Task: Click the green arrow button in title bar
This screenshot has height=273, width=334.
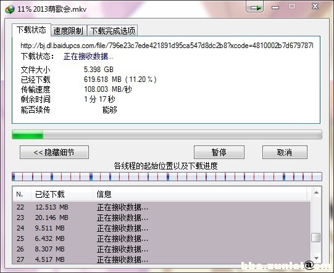Action: [254, 7]
